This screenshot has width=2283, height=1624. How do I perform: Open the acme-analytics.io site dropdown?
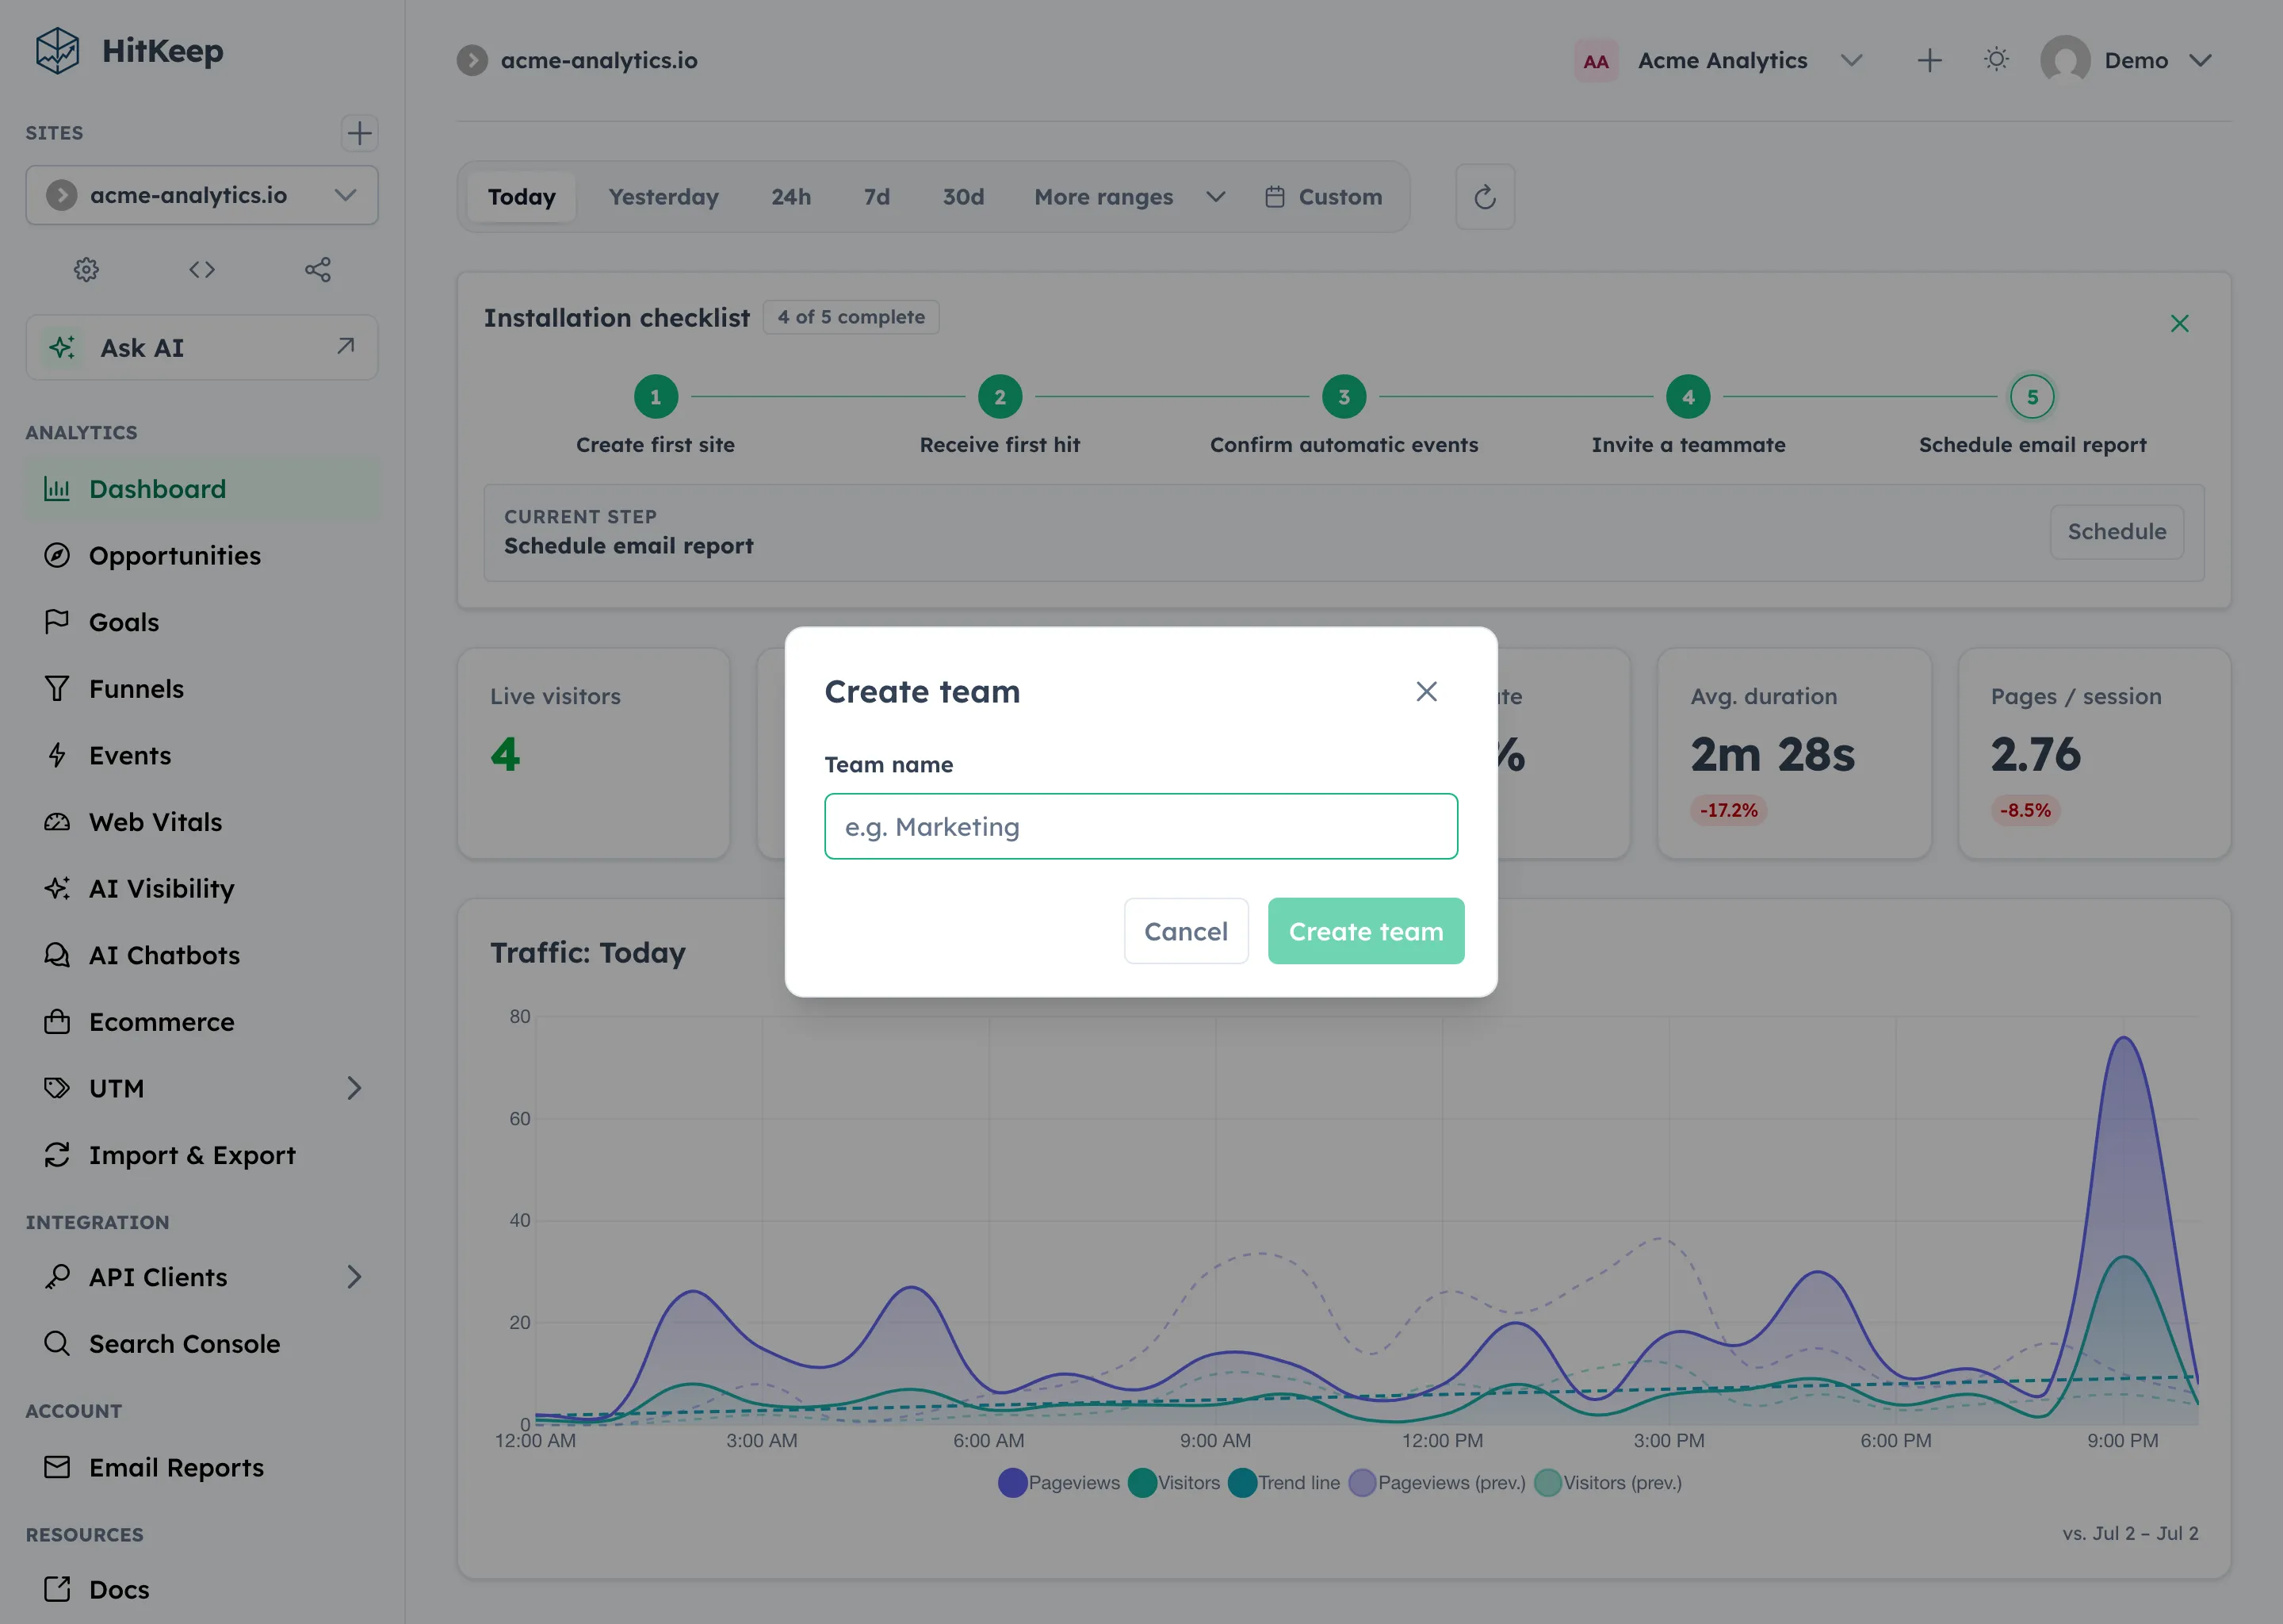click(202, 195)
